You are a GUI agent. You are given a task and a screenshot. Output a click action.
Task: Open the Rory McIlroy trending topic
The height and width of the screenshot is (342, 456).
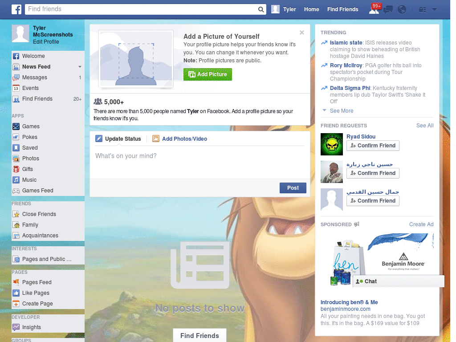point(346,65)
